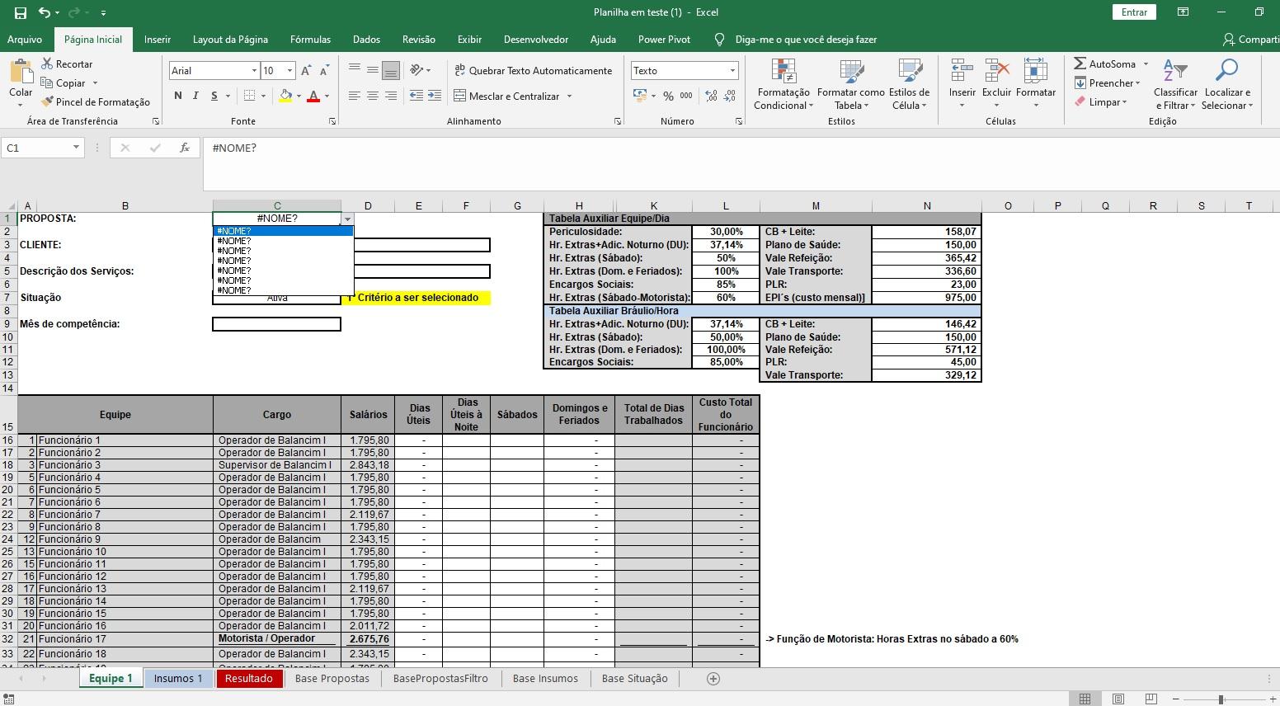Decrease font size with the smaller A icon

[324, 71]
